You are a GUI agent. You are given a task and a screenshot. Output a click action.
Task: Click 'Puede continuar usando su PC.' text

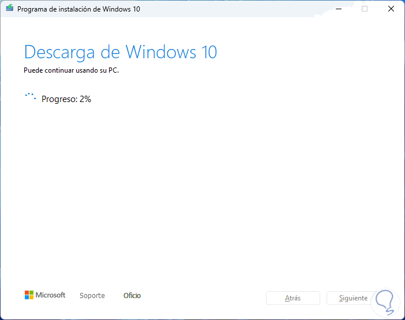point(72,70)
